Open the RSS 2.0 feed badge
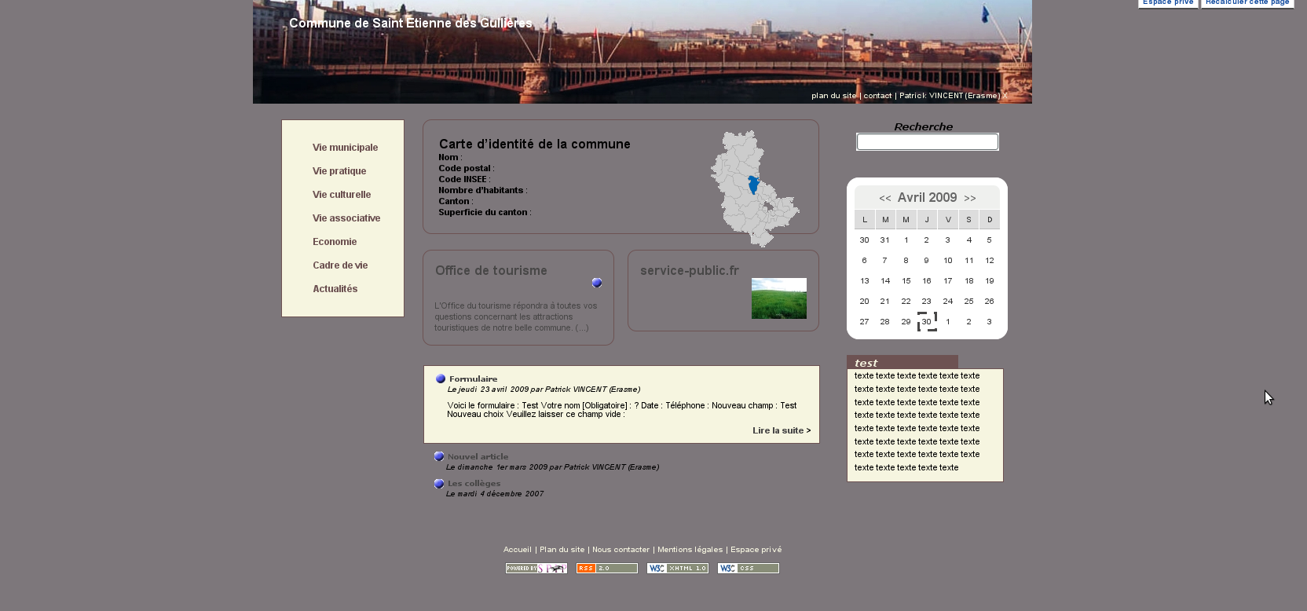 pyautogui.click(x=606, y=569)
